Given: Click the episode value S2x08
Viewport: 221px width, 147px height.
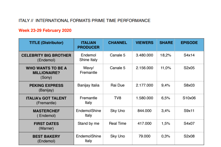Looking at the screenshot, I should pos(189,136).
